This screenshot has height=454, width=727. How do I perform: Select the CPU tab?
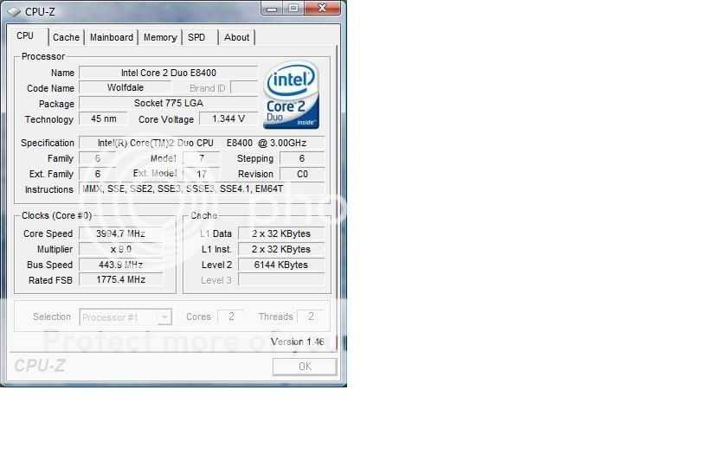[x=26, y=36]
